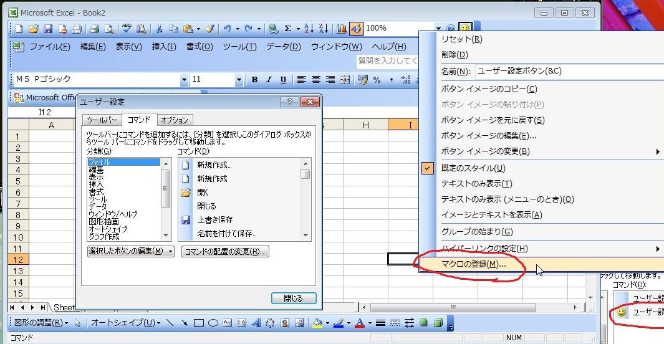
Task: Switch to the オプション tab
Action: pyautogui.click(x=175, y=120)
